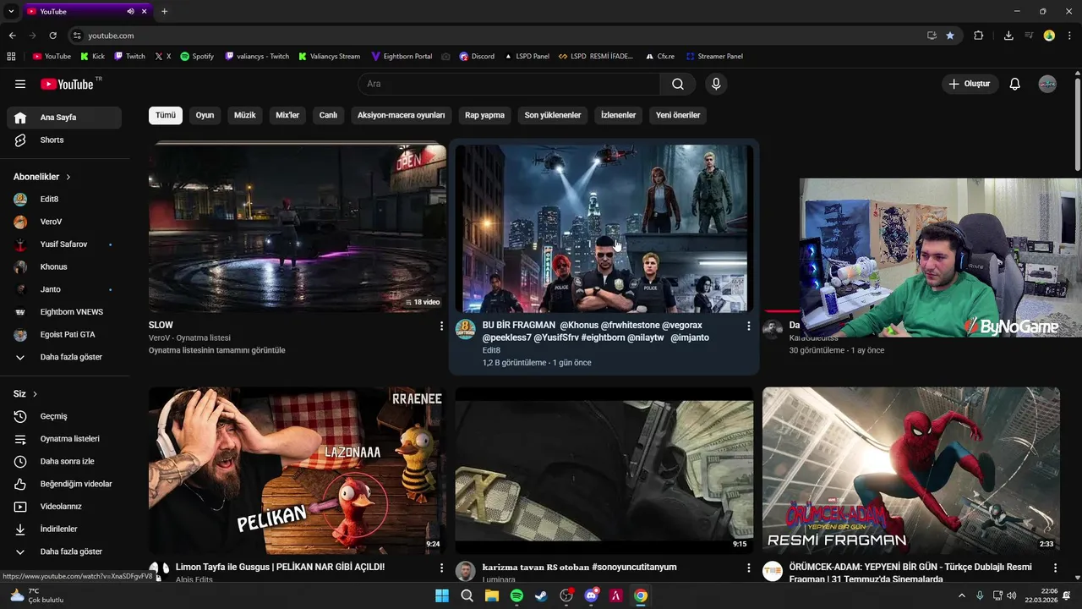This screenshot has height=609, width=1082.
Task: Click Oynatma listesinin tamamını görüntüle
Action: coord(217,350)
